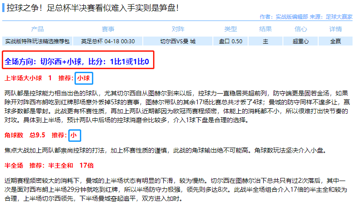This screenshot has width=357, height=206.
Task: Click cell 切尔西VS曼城
Action: (178, 41)
